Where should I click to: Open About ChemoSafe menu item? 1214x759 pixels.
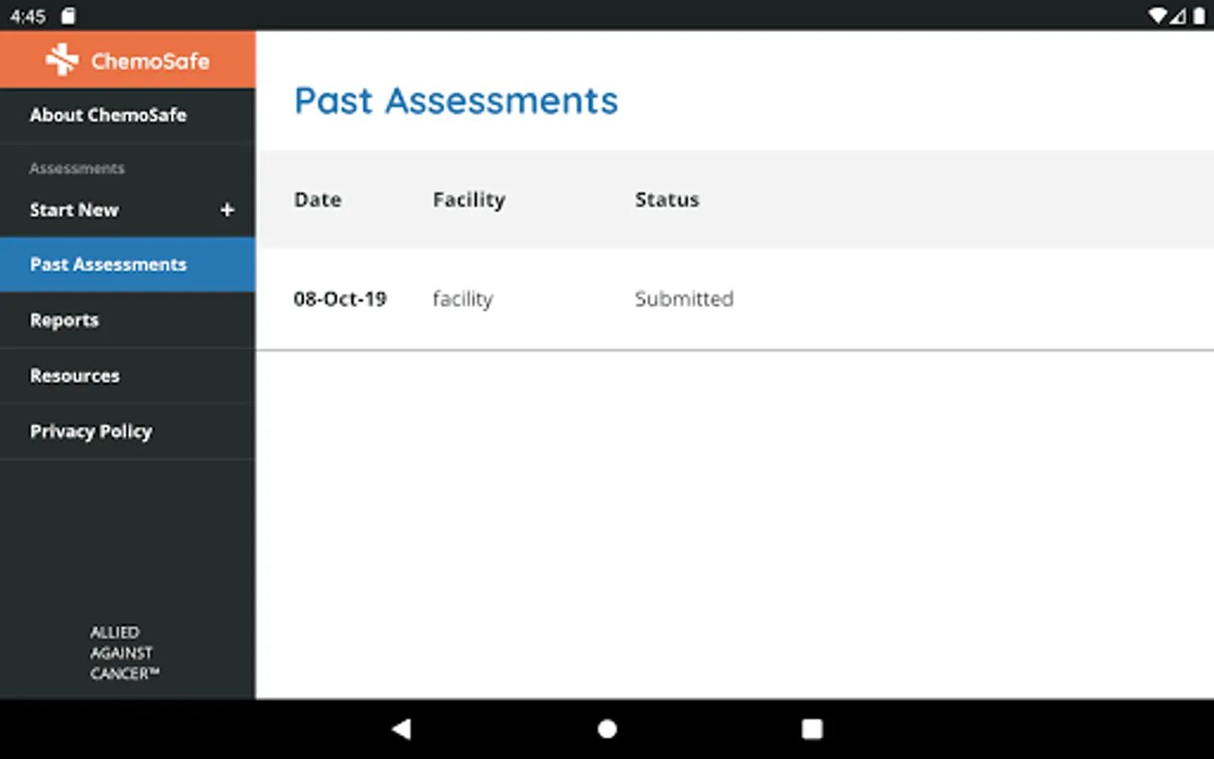pyautogui.click(x=127, y=116)
